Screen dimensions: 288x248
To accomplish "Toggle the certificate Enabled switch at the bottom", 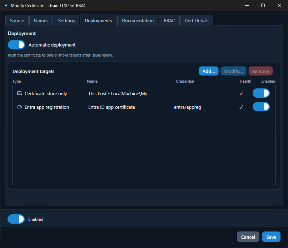I will [x=16, y=219].
